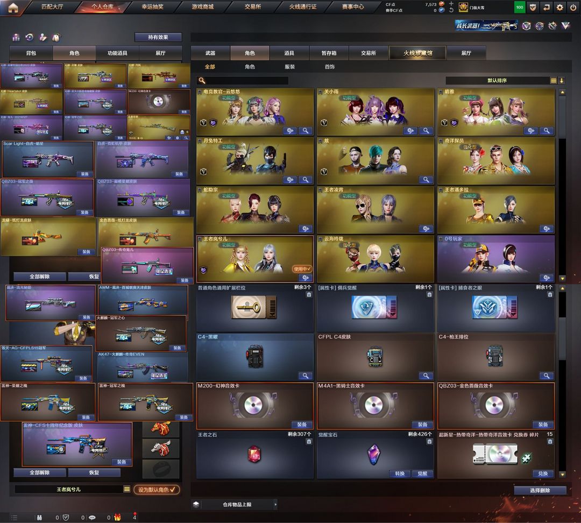Click trash icon on 捕食者之眼 card
The height and width of the screenshot is (523, 581).
[x=550, y=294]
